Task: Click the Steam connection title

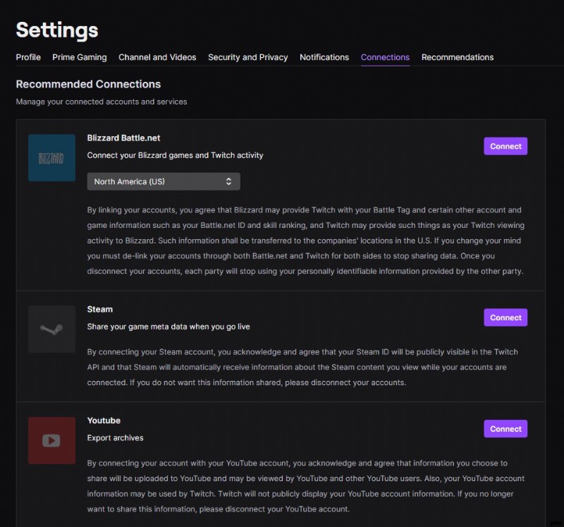Action: [99, 309]
